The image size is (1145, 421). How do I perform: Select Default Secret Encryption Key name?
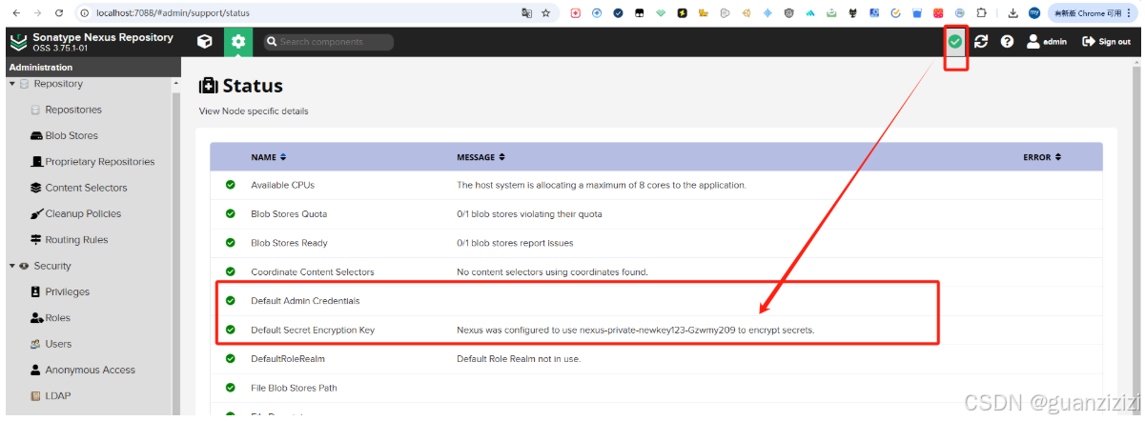coord(313,330)
